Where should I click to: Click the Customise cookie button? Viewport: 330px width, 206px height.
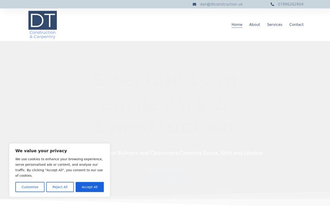(x=30, y=187)
